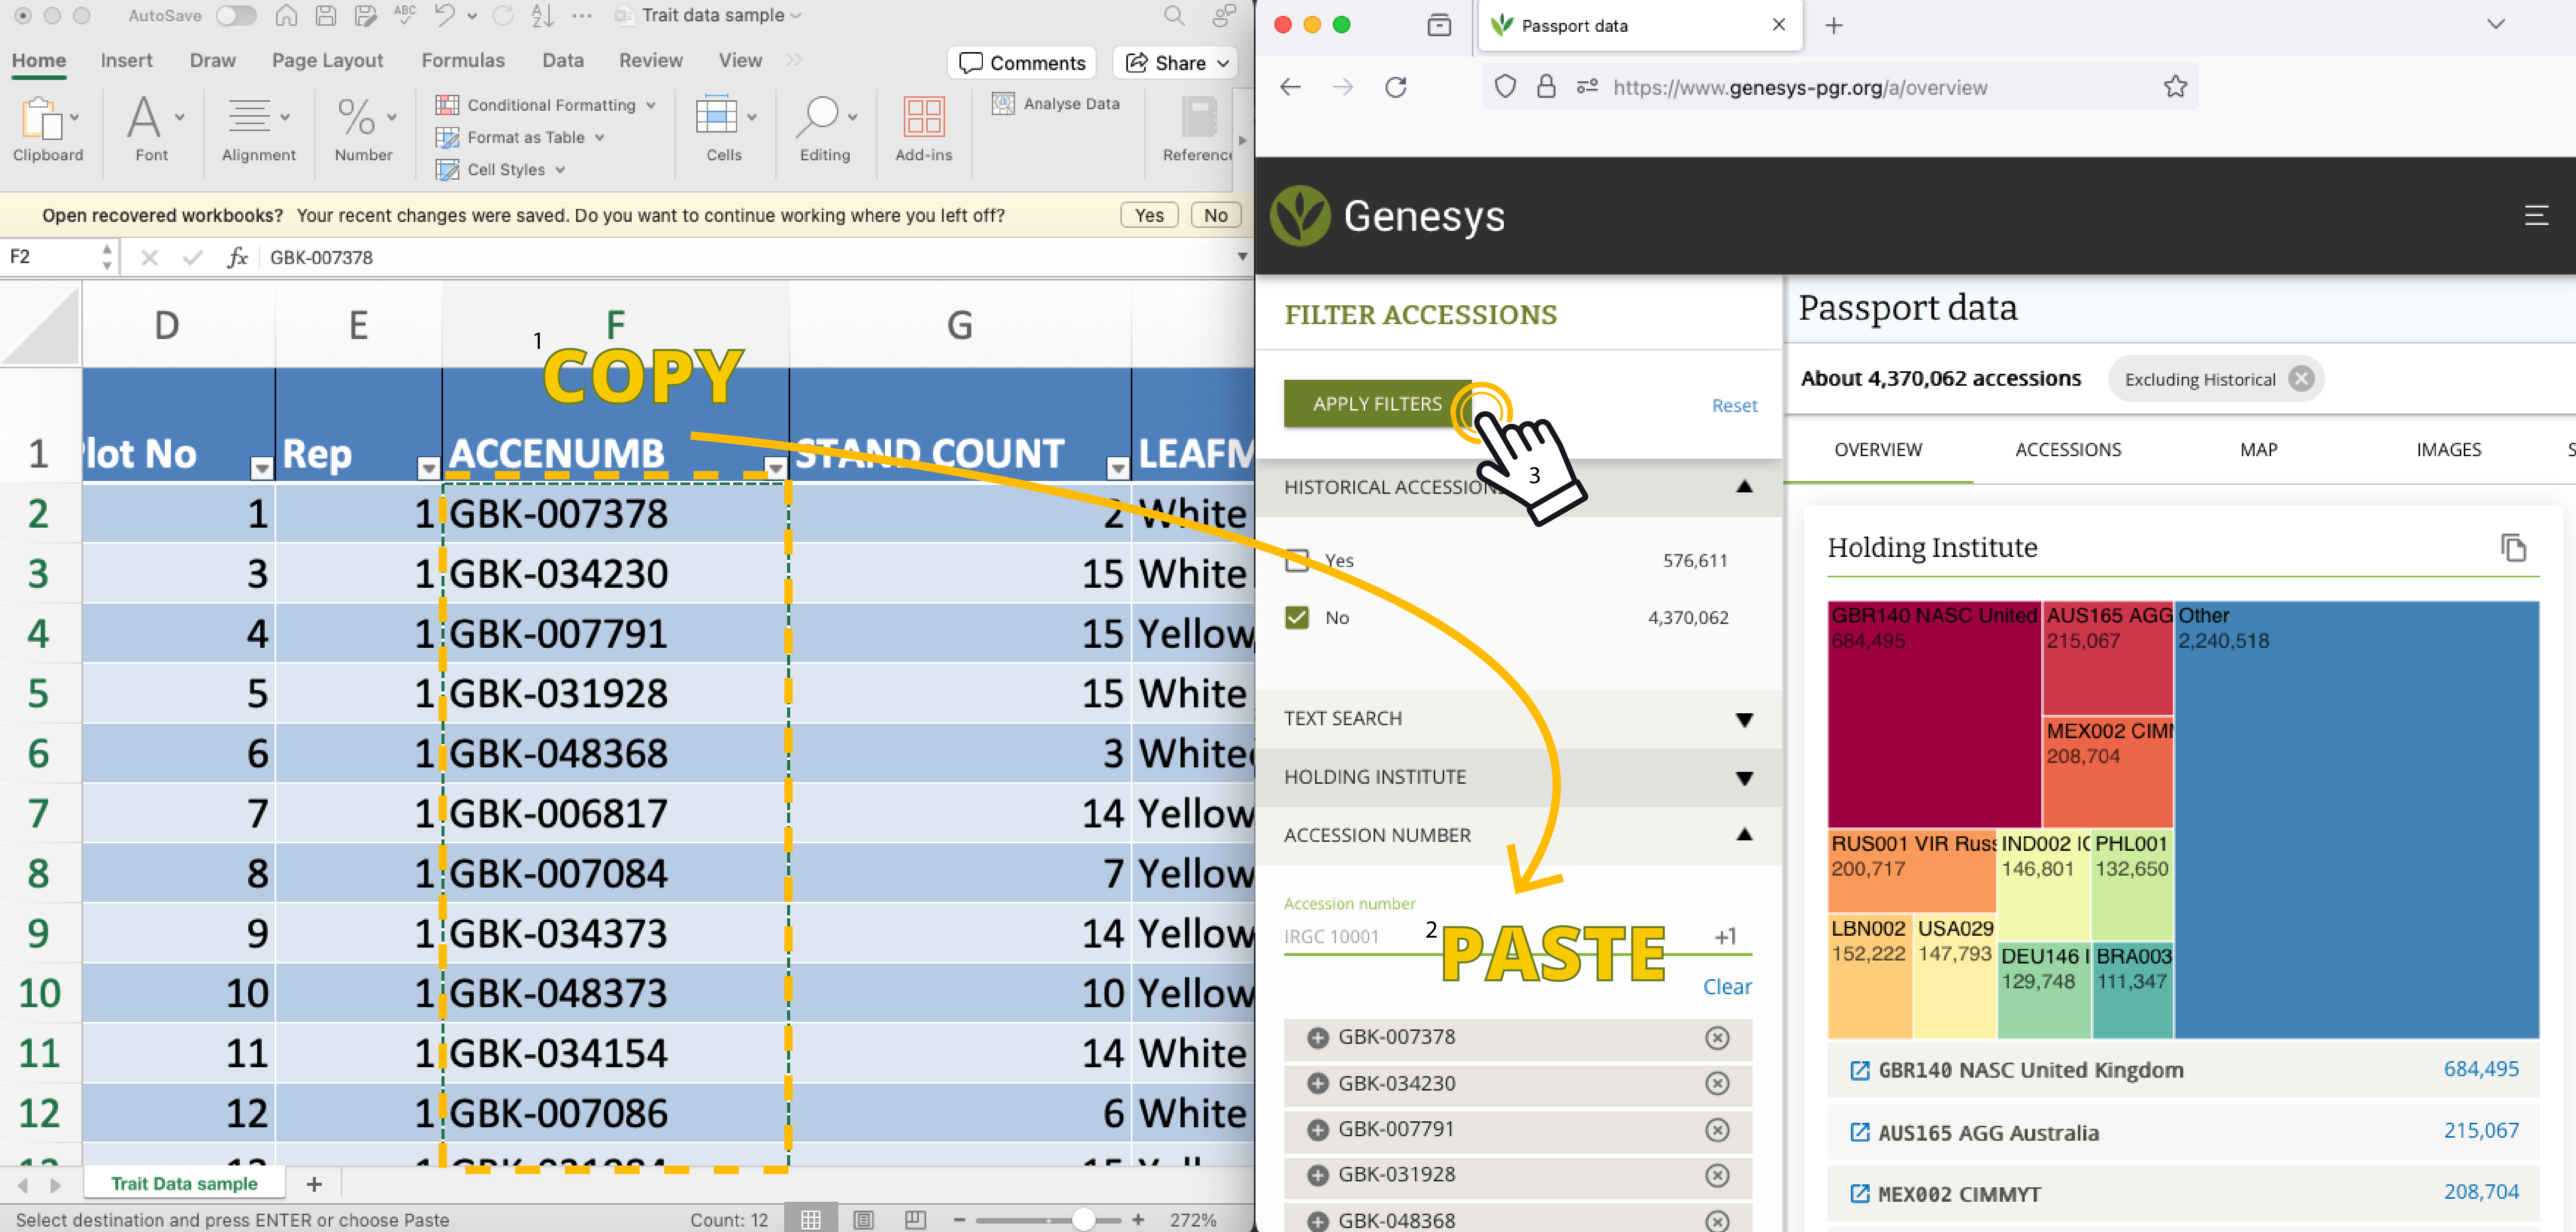Expand the Text Search filter section

tap(1744, 719)
